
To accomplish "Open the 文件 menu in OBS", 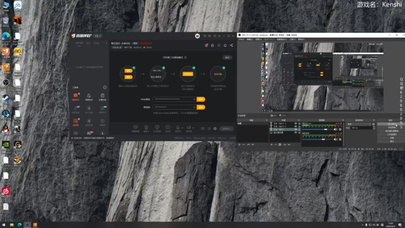I will (241, 40).
